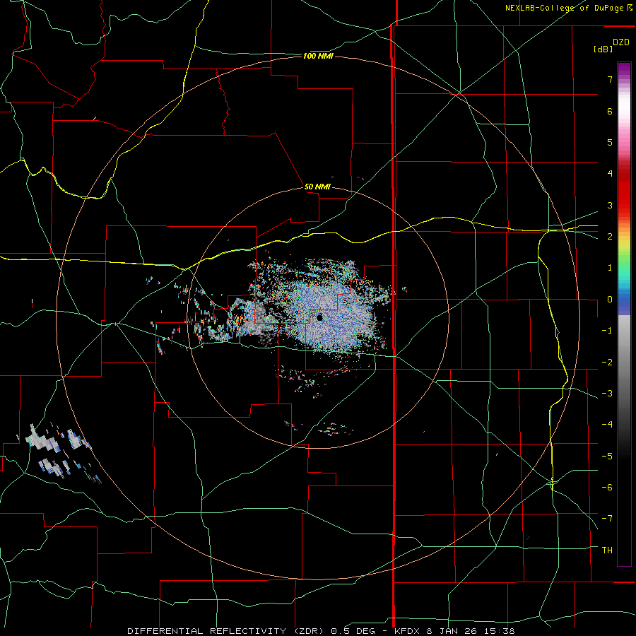
Task: Click the -4 value on color scale
Action: tap(607, 425)
